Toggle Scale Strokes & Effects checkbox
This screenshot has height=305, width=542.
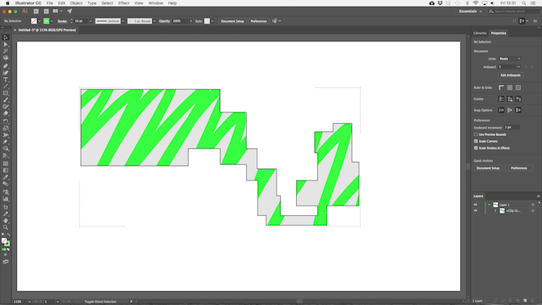pos(476,148)
